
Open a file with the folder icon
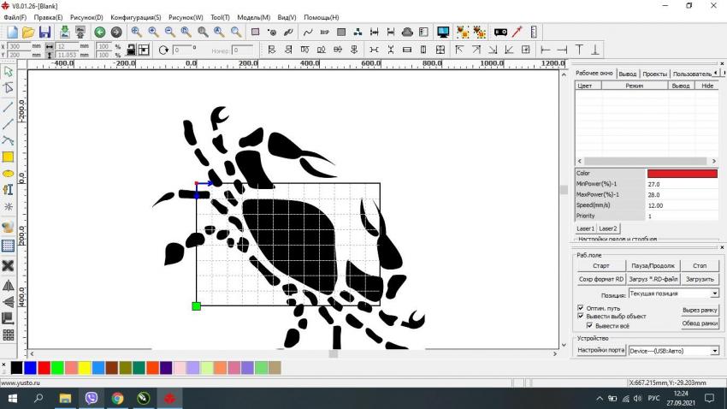click(x=28, y=32)
